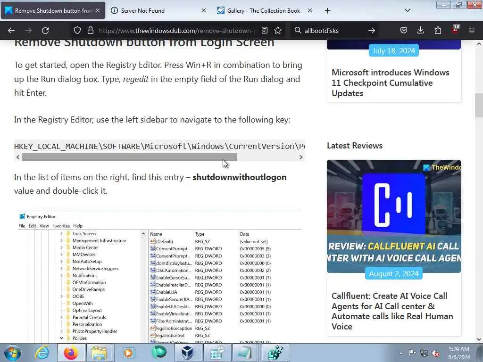Toggle reader view for this page
This screenshot has width=483, height=362.
pyautogui.click(x=264, y=30)
